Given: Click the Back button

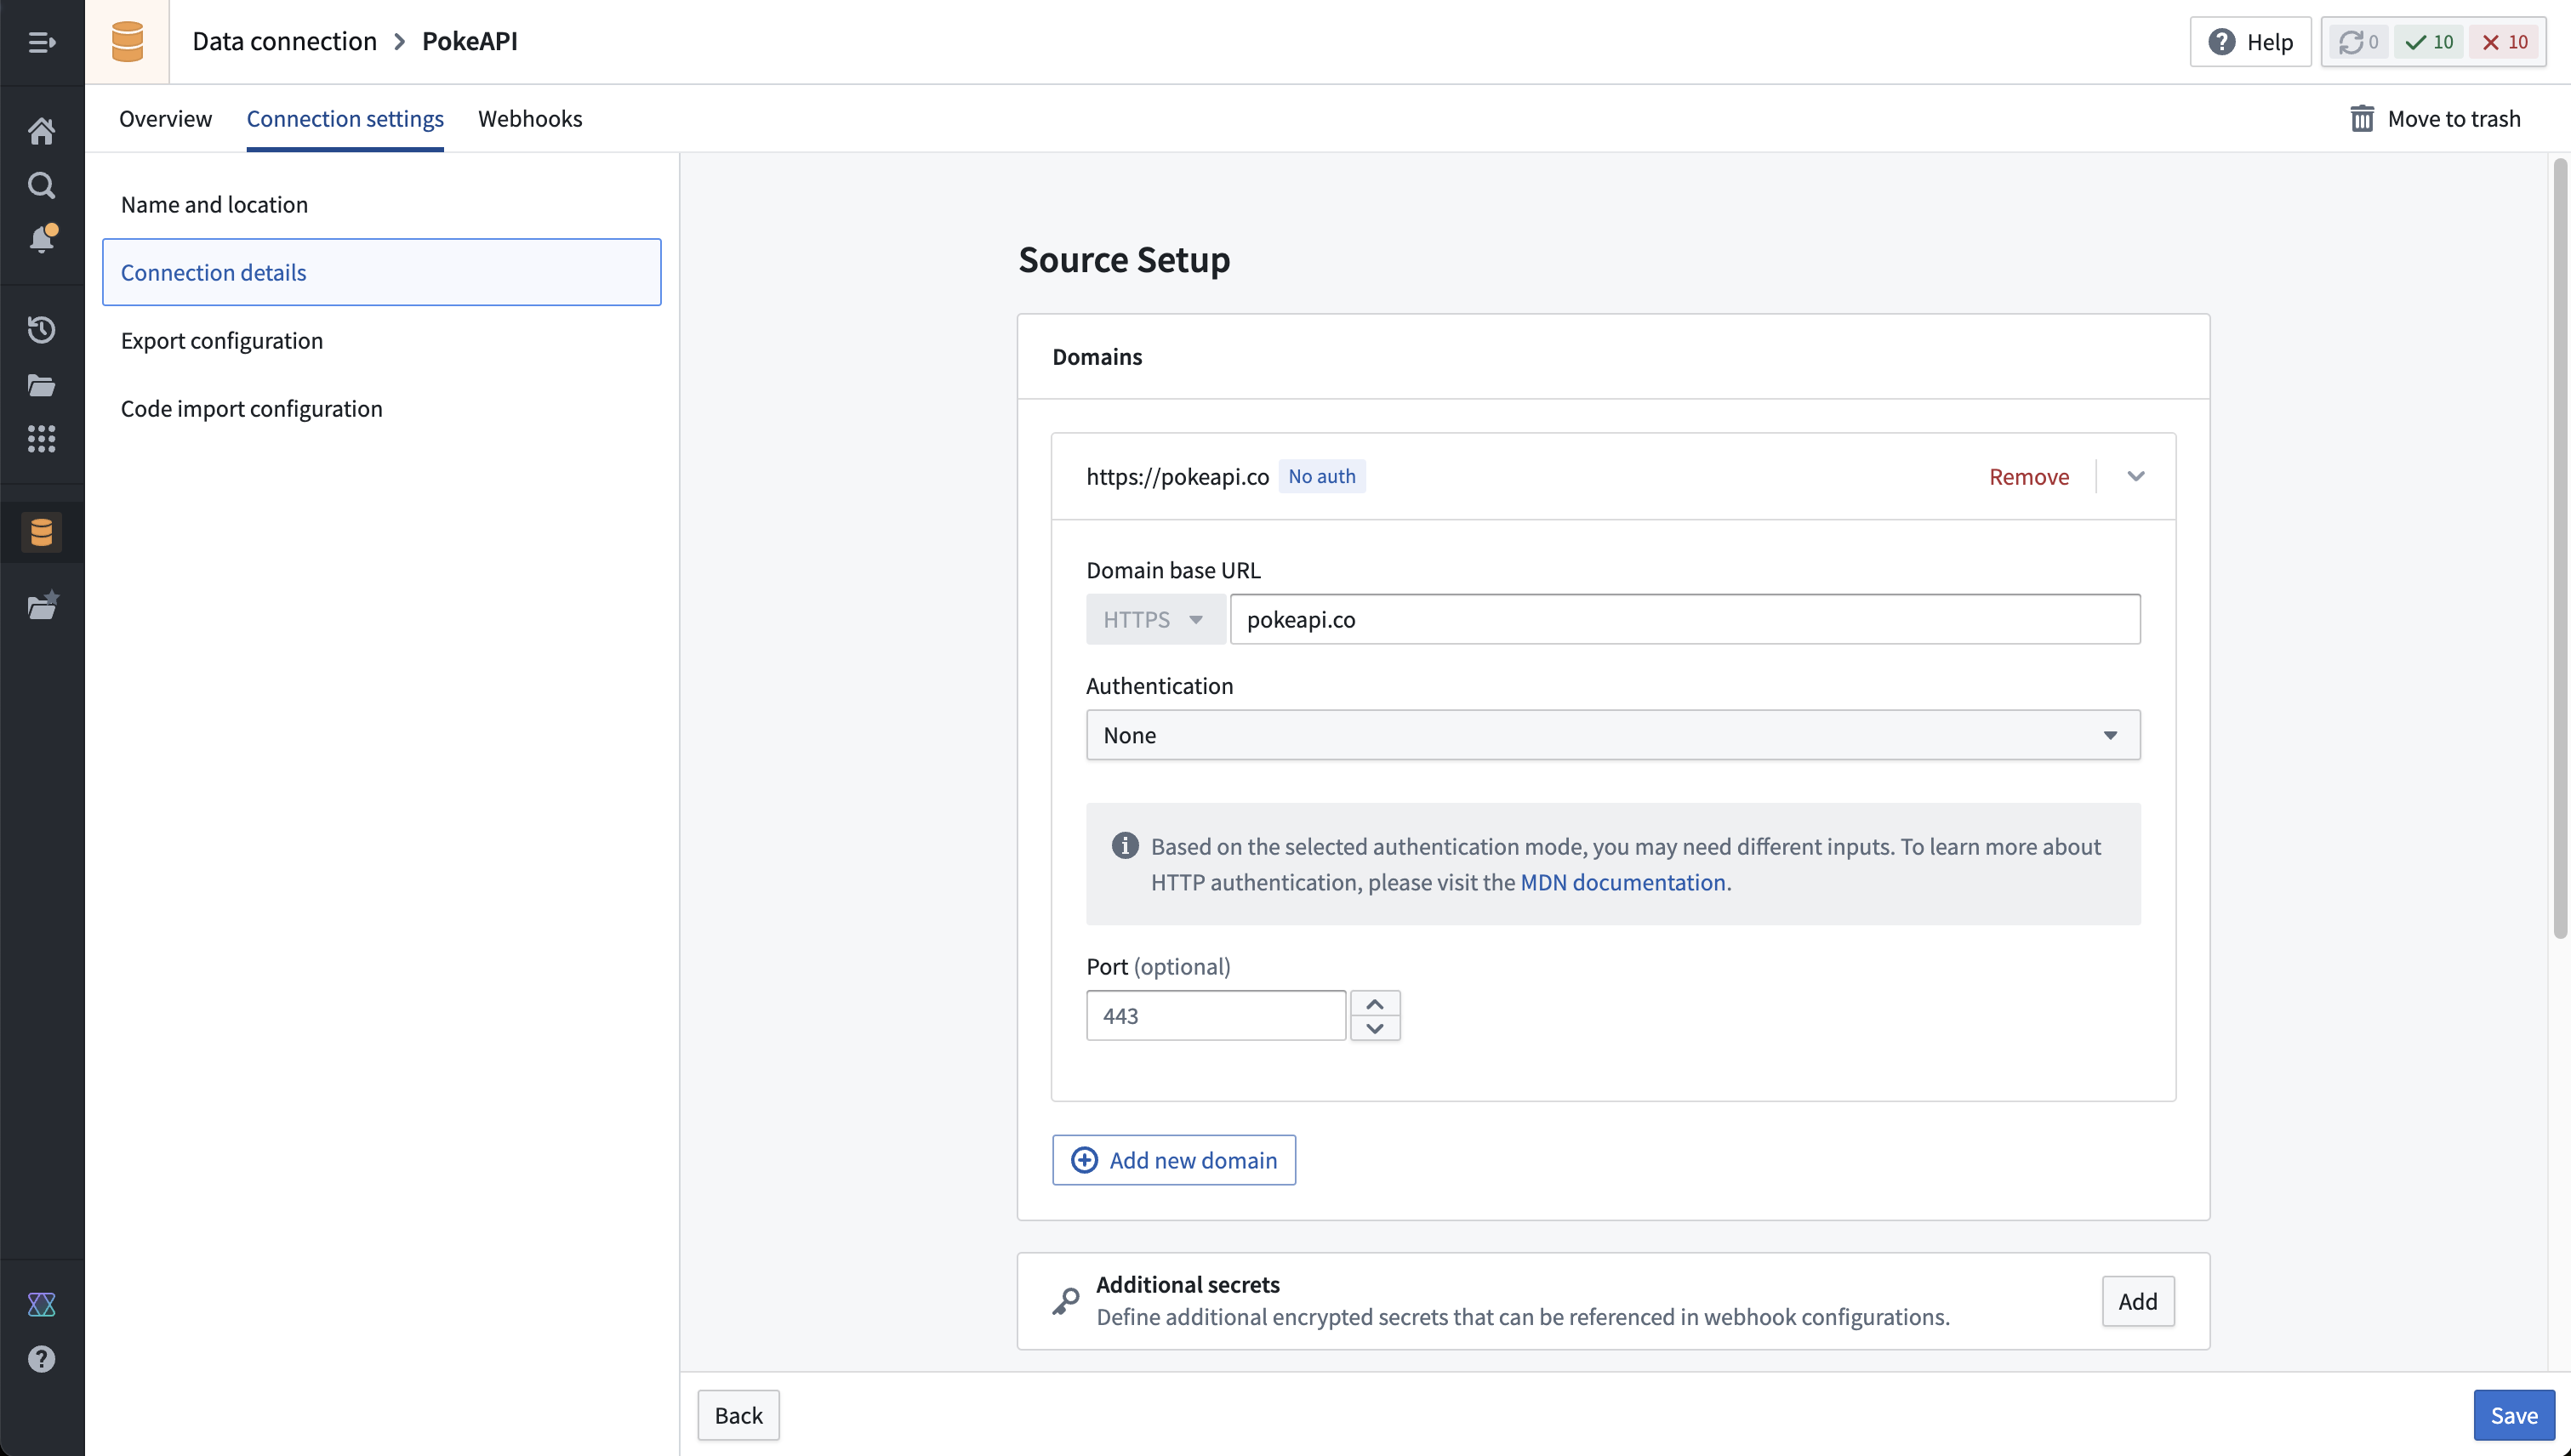Looking at the screenshot, I should tap(738, 1415).
